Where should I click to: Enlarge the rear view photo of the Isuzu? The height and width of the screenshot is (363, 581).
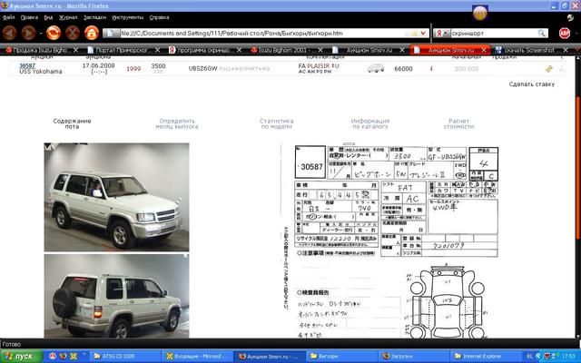point(116,296)
